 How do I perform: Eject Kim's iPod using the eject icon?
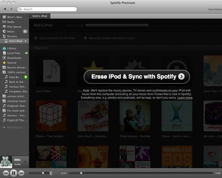coord(26,41)
